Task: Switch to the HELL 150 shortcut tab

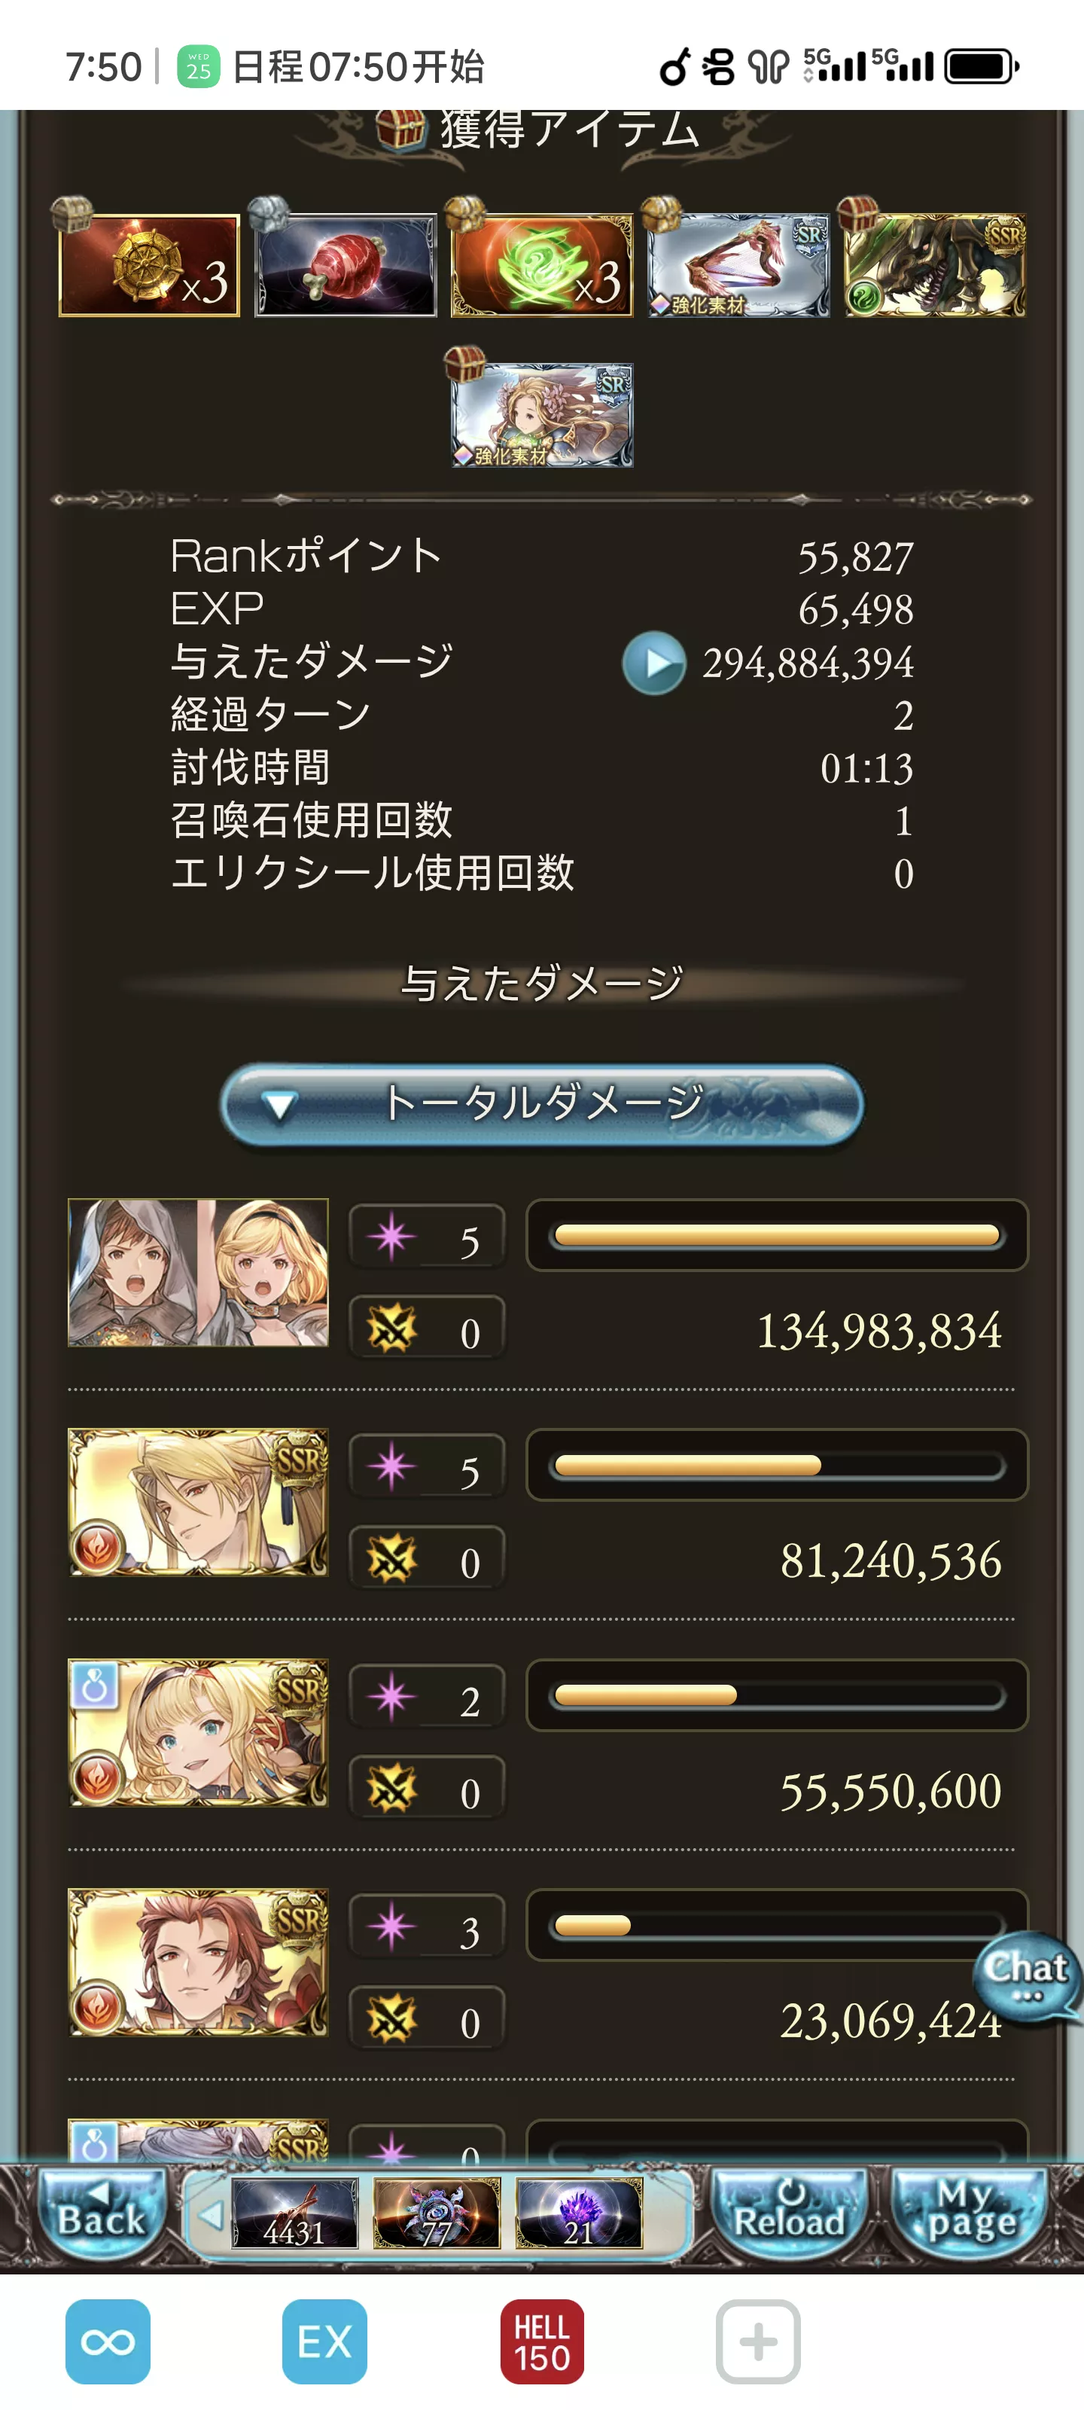Action: [541, 2341]
